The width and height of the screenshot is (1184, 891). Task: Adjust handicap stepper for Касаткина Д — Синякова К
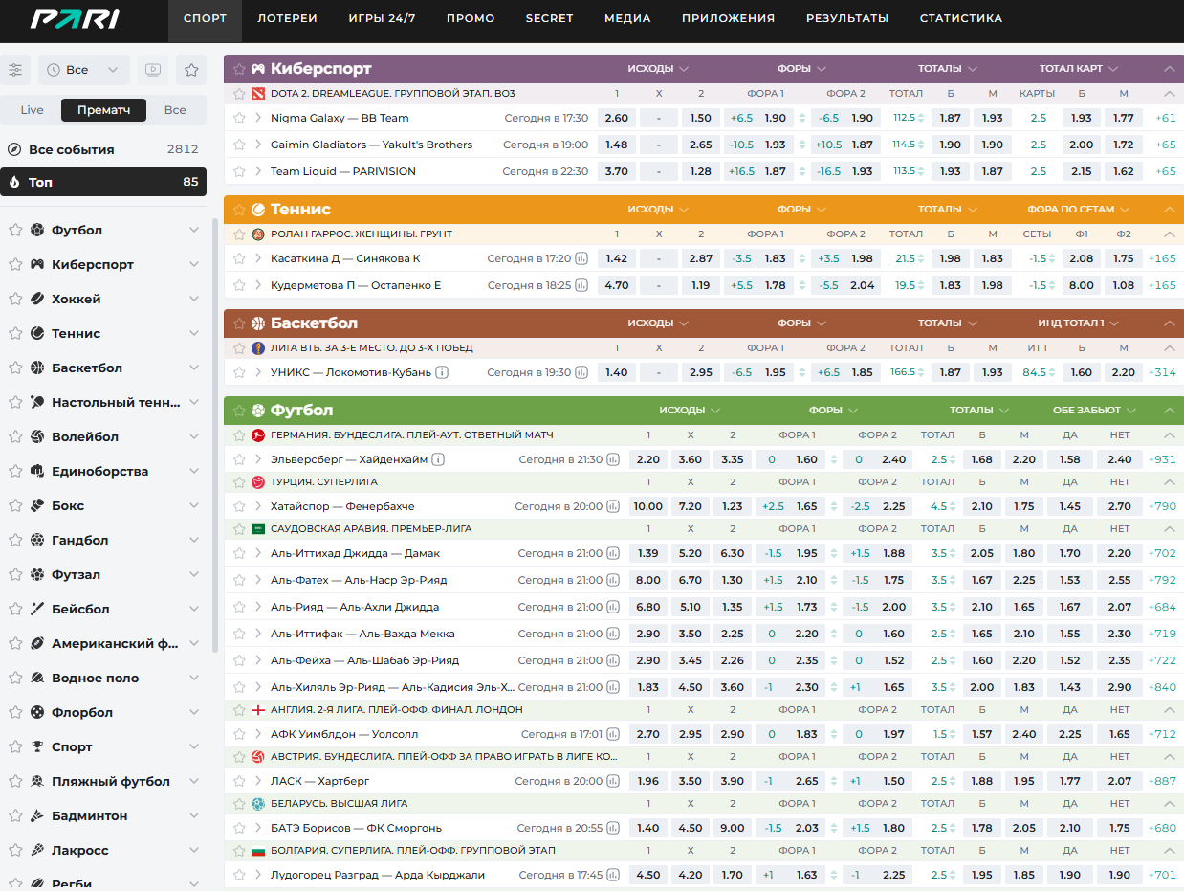[803, 258]
